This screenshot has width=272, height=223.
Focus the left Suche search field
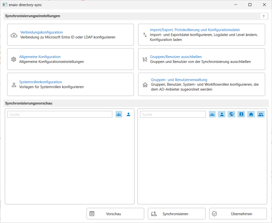point(60,114)
